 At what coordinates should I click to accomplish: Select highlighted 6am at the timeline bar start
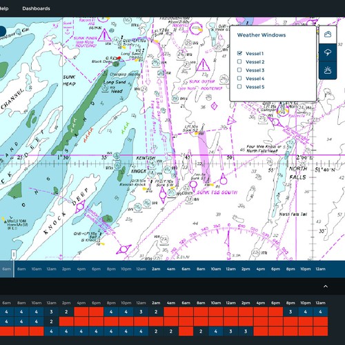point(6,269)
